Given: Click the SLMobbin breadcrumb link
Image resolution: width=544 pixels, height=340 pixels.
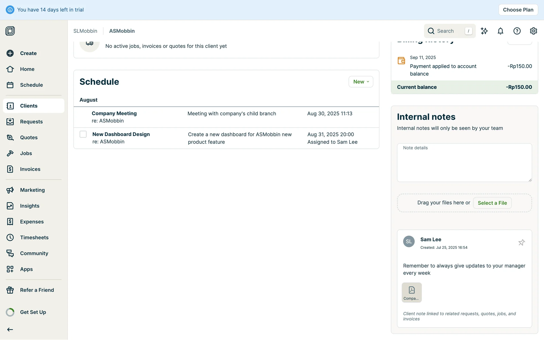Looking at the screenshot, I should (x=85, y=31).
